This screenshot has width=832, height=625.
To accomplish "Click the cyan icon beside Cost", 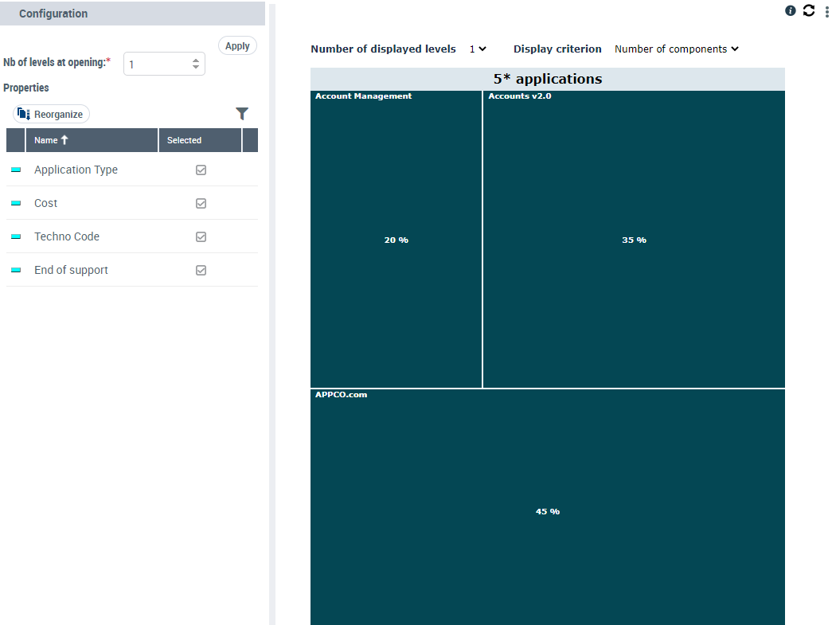I will coord(16,204).
